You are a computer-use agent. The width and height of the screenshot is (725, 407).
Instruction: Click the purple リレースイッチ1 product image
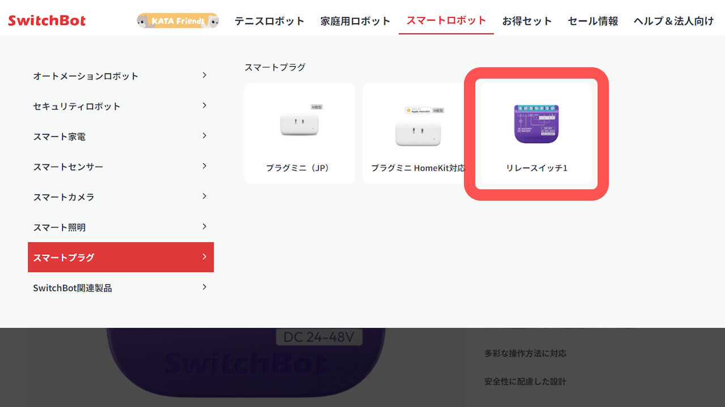536,124
